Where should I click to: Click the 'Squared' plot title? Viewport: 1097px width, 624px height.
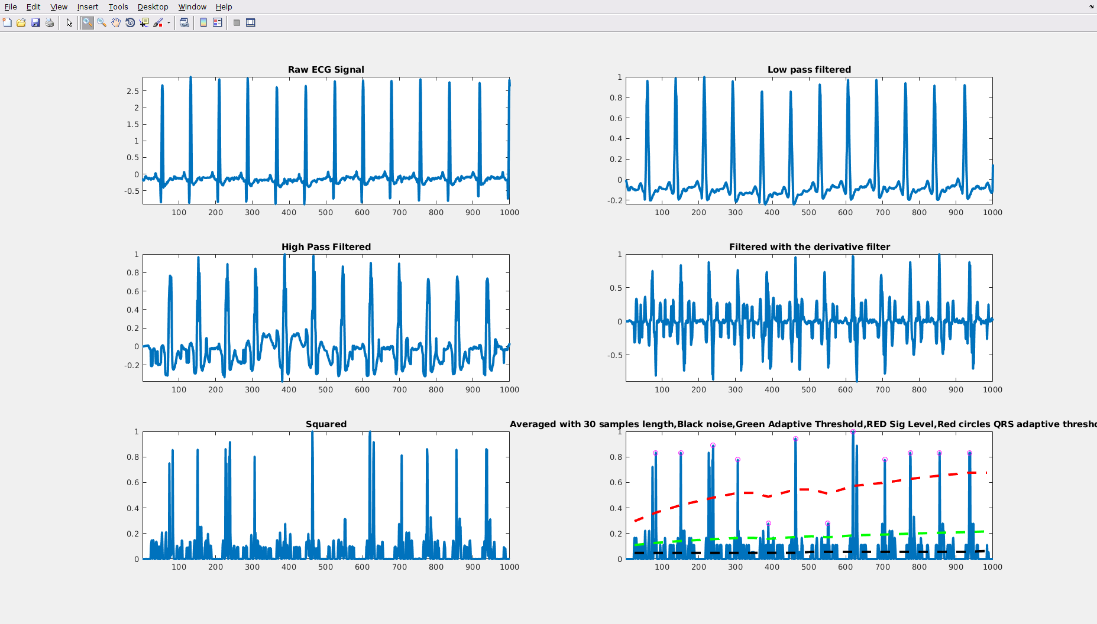[326, 424]
